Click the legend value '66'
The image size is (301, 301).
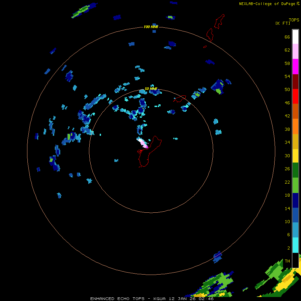tap(287, 37)
